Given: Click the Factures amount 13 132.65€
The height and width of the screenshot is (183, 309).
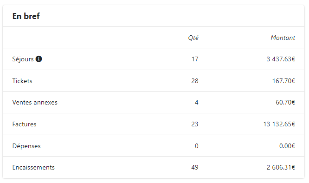Looking at the screenshot, I should click(x=279, y=124).
